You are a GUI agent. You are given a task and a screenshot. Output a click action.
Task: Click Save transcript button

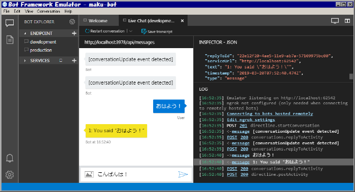157,31
